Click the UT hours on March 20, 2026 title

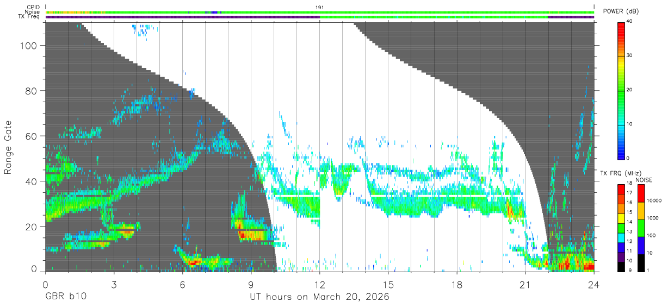click(320, 297)
